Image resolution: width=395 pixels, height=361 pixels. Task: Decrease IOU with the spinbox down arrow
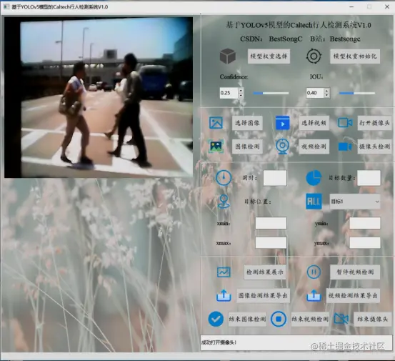(x=326, y=95)
